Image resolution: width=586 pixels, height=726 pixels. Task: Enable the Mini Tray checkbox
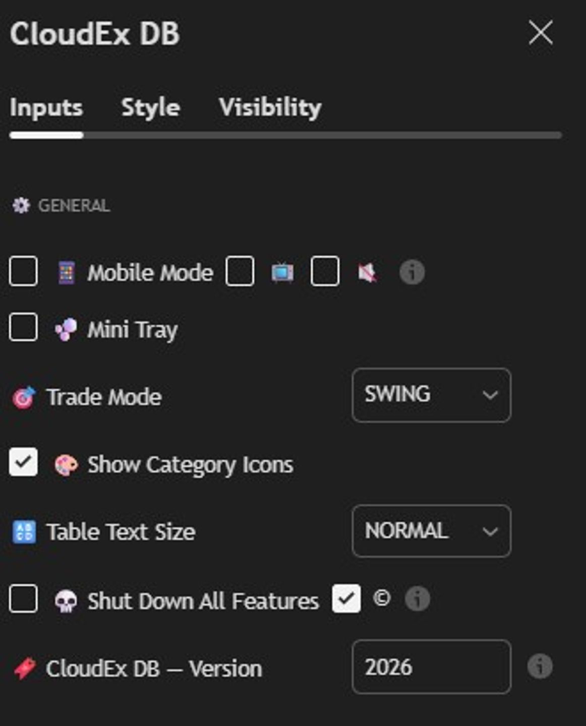click(23, 327)
